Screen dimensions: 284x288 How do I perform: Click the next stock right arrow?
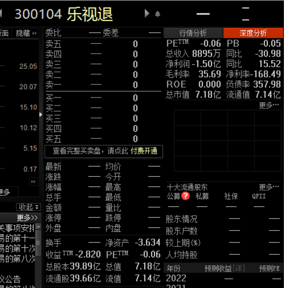147,14
